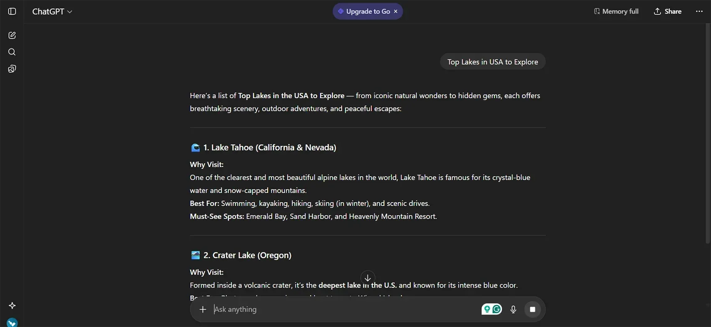Click the wave emoji beside Lake Tahoe heading
Viewport: 711px width, 327px height.
tap(195, 148)
